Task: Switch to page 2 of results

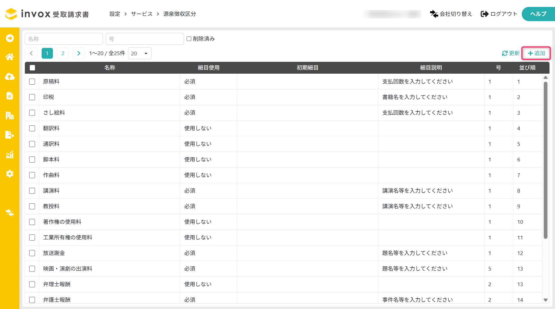Action: click(63, 53)
